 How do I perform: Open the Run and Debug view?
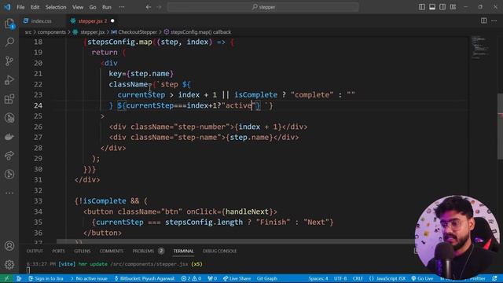[x=9, y=79]
